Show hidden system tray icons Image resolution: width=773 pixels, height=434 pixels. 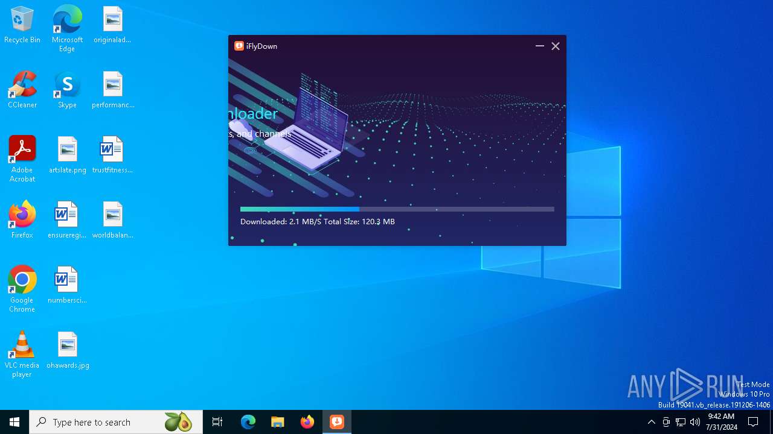tap(651, 422)
